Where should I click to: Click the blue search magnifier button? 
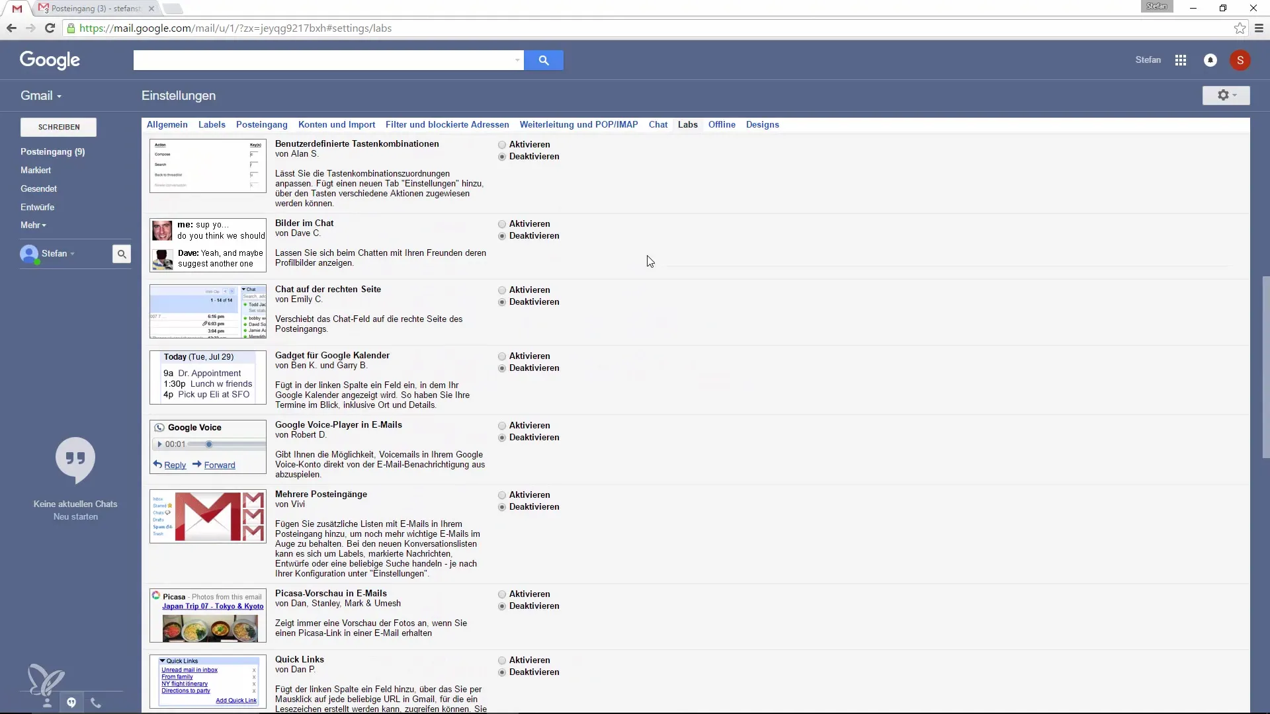click(544, 60)
